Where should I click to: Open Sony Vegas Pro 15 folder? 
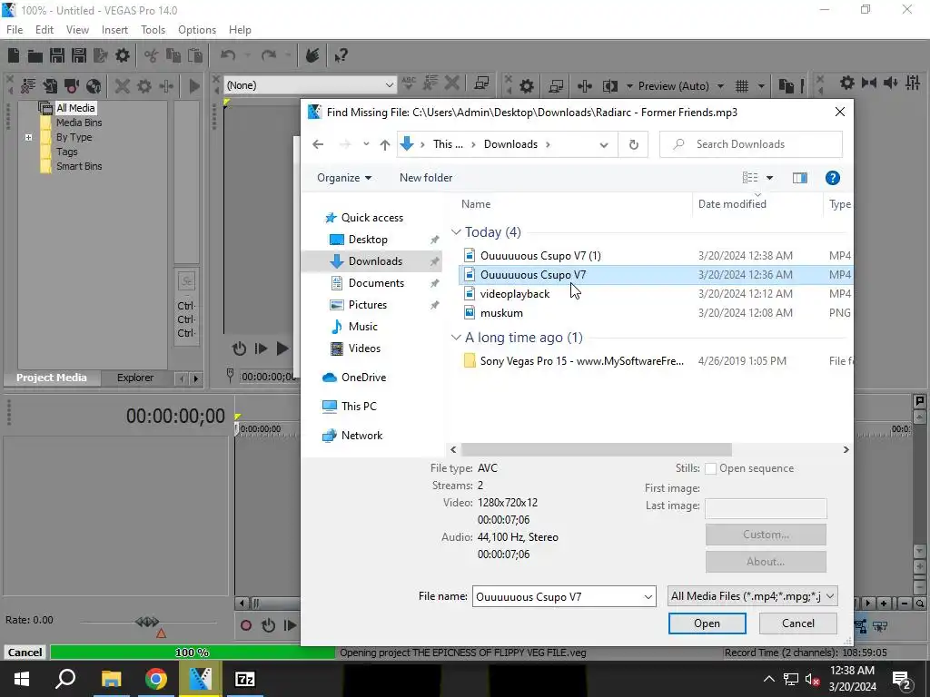point(581,361)
